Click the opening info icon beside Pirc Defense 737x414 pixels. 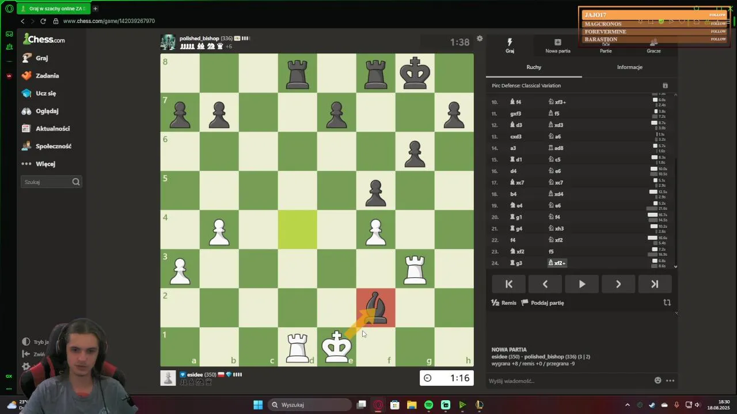(x=665, y=86)
